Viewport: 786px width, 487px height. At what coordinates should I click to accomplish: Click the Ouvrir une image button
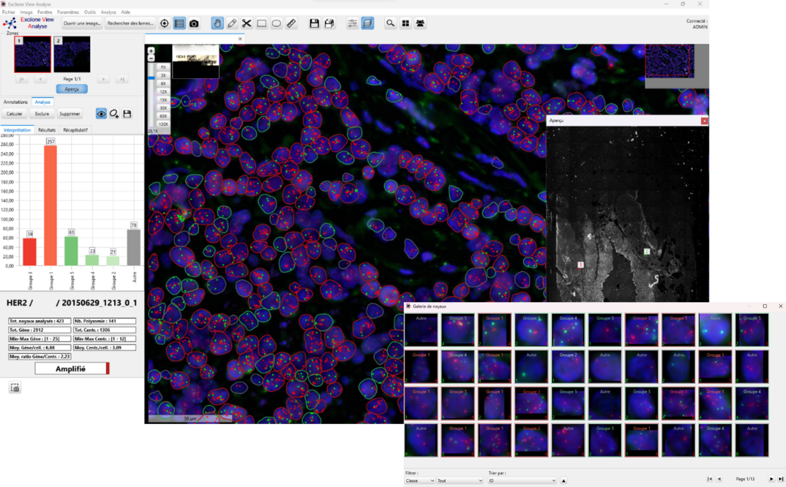coord(82,23)
